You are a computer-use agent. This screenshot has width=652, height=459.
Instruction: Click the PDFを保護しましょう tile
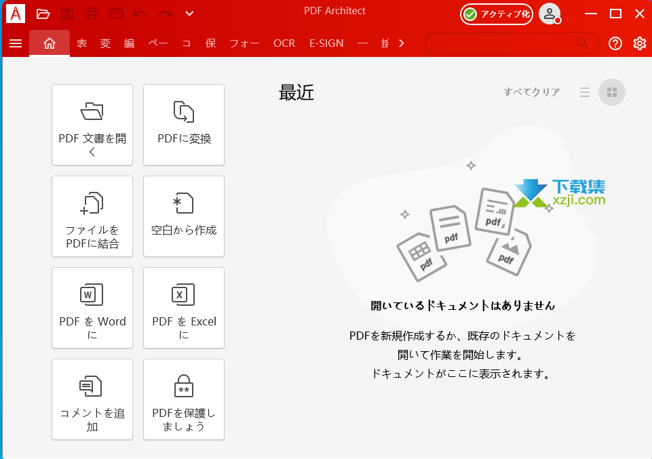pyautogui.click(x=184, y=399)
